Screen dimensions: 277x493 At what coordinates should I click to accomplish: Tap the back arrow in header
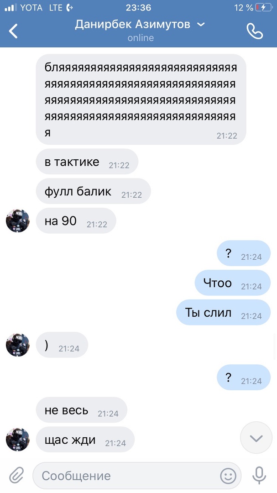(x=13, y=31)
